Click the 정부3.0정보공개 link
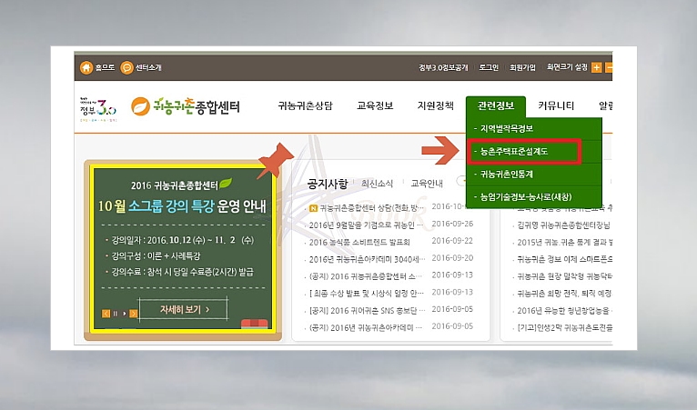The width and height of the screenshot is (697, 410). click(443, 67)
